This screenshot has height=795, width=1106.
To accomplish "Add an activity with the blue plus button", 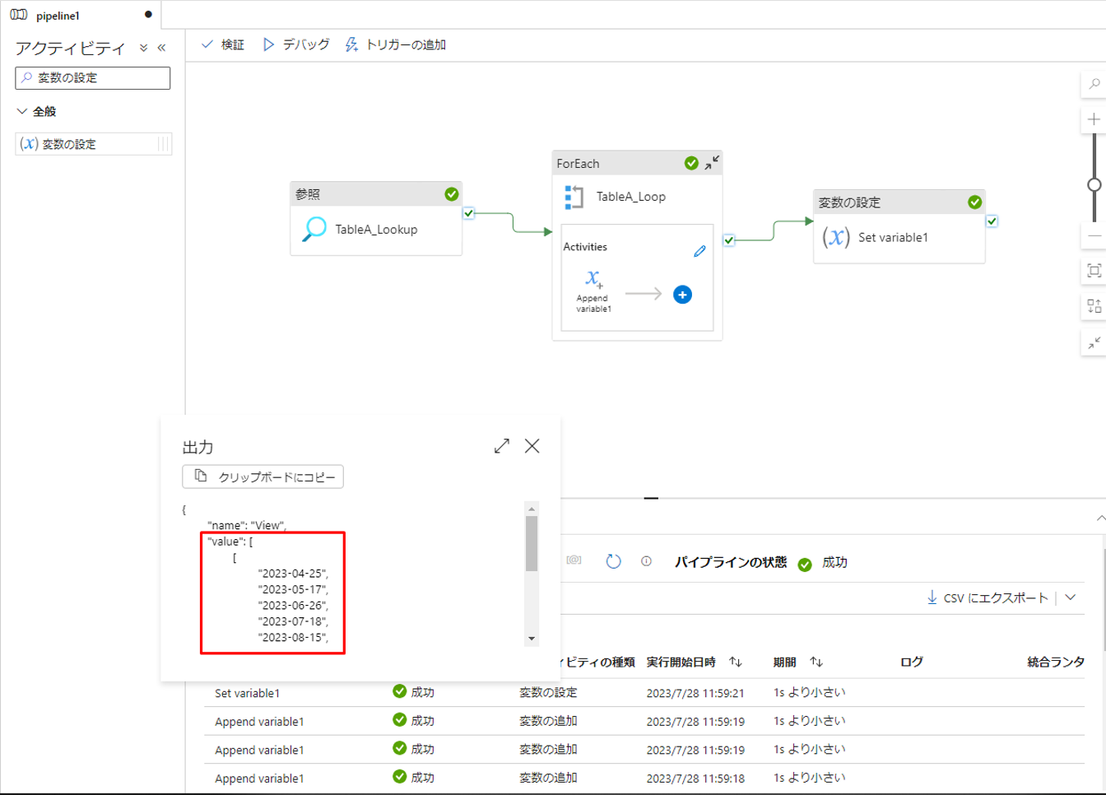I will tap(682, 295).
